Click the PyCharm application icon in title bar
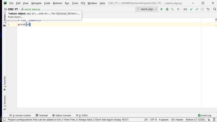The width and height of the screenshot is (217, 122). pyautogui.click(x=5, y=3)
